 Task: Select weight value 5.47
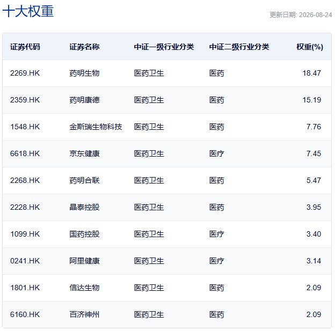pyautogui.click(x=314, y=180)
